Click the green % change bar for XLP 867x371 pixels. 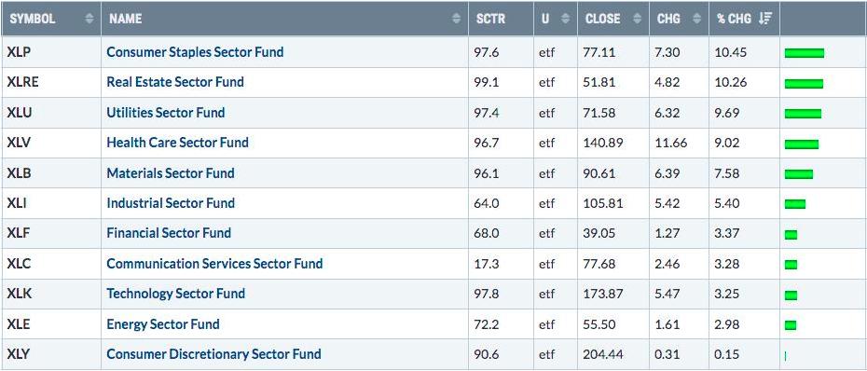(x=805, y=53)
